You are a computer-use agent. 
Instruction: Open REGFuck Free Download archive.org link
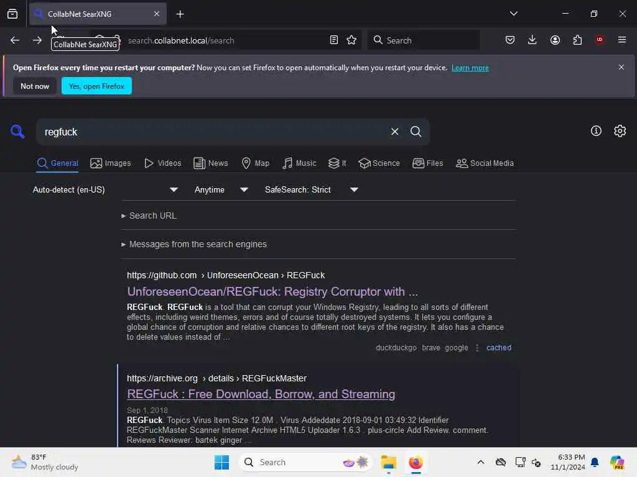click(x=261, y=394)
